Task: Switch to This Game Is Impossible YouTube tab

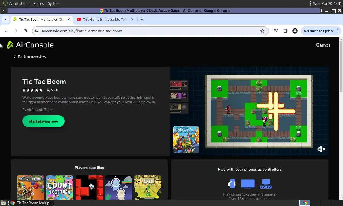Action: tap(105, 19)
